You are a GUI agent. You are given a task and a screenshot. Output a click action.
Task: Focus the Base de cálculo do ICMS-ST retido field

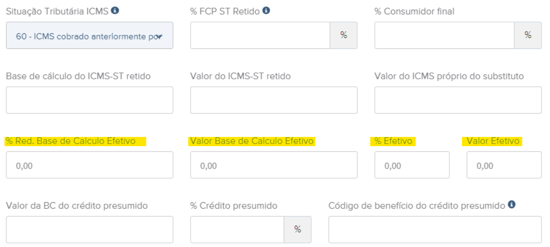point(89,100)
